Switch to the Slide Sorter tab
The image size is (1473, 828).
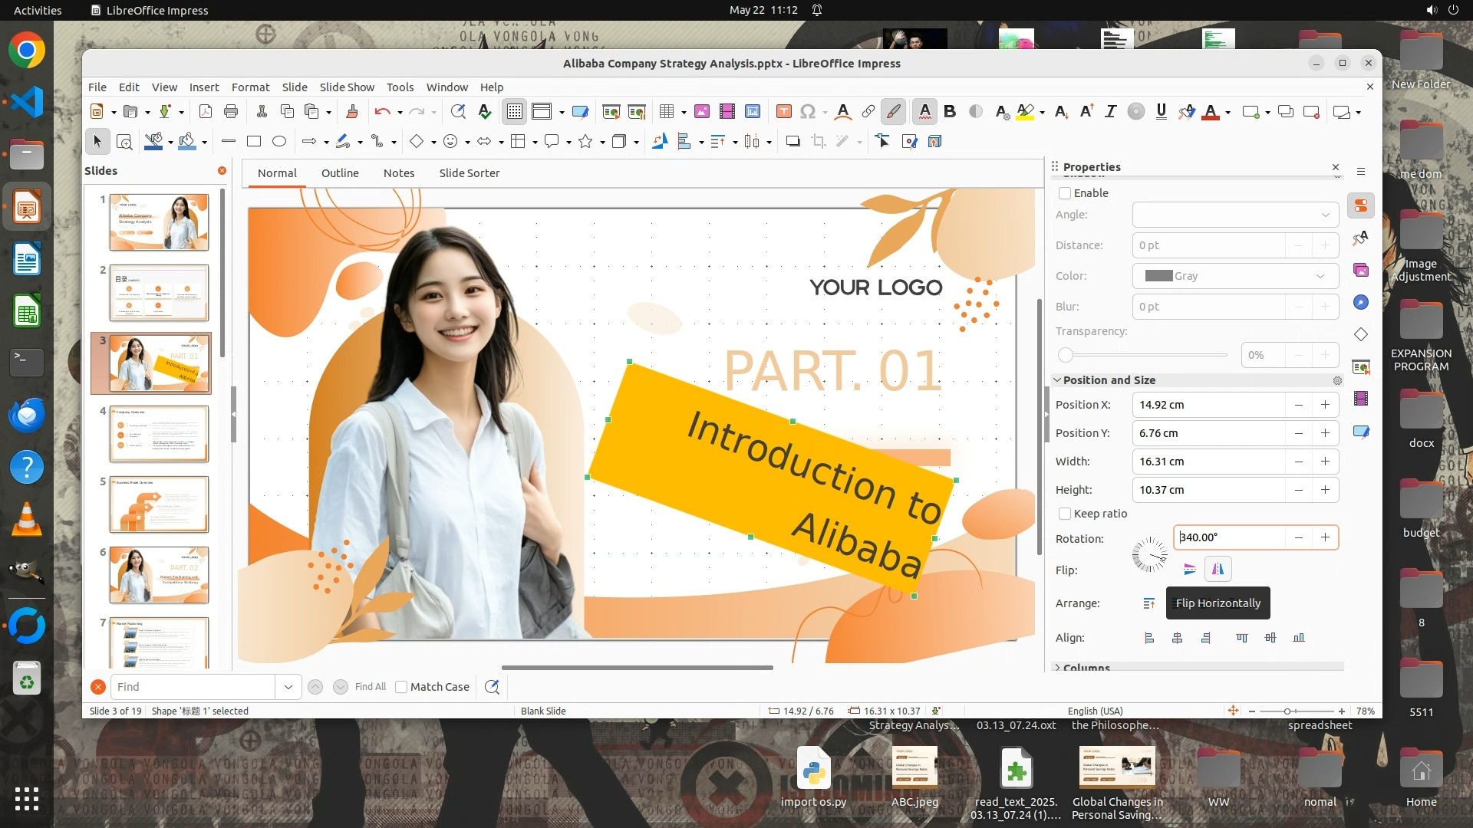469,173
